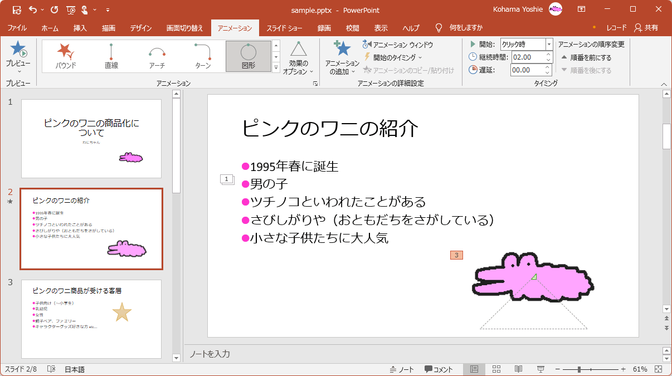The width and height of the screenshot is (672, 376).
Task: Open the コメント pane from status bar
Action: [x=439, y=369]
